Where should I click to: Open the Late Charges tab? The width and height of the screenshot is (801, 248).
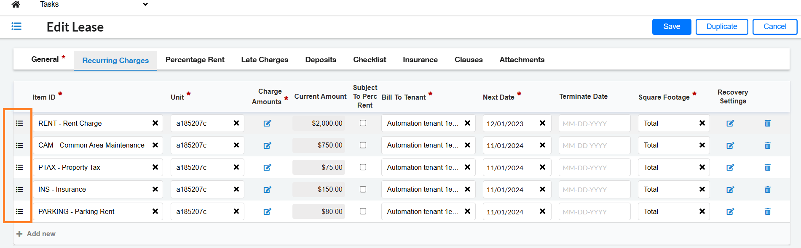(x=265, y=60)
